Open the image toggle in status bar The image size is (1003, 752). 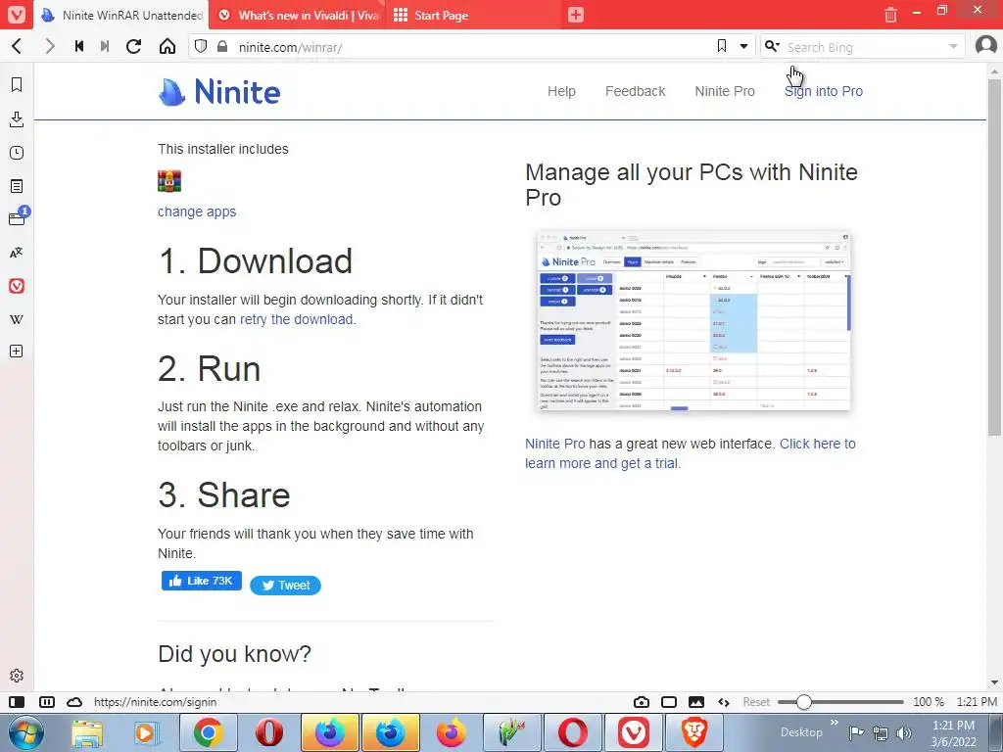[x=696, y=702]
